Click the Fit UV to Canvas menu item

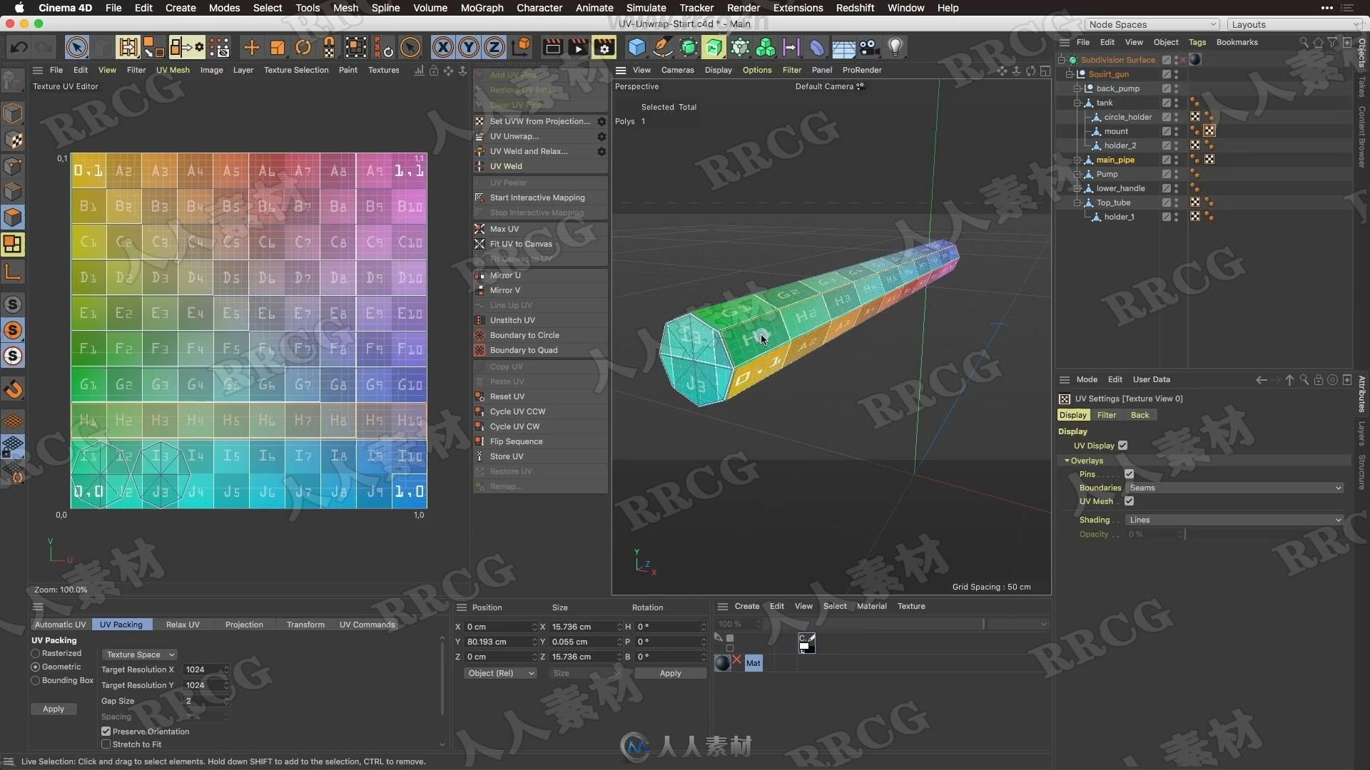[520, 244]
